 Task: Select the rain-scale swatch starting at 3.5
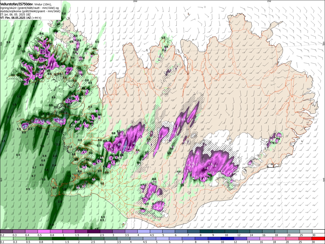[124, 238]
